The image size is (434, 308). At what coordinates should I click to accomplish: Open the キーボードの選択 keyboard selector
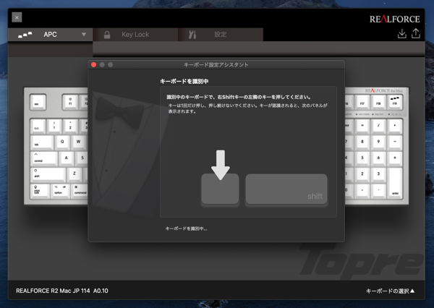pos(391,291)
